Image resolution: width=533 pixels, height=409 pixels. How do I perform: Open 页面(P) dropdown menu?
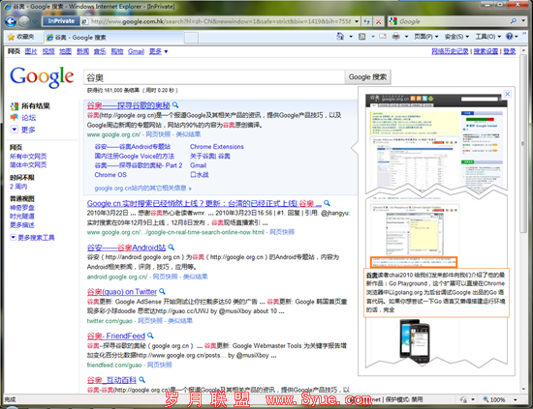(425, 37)
